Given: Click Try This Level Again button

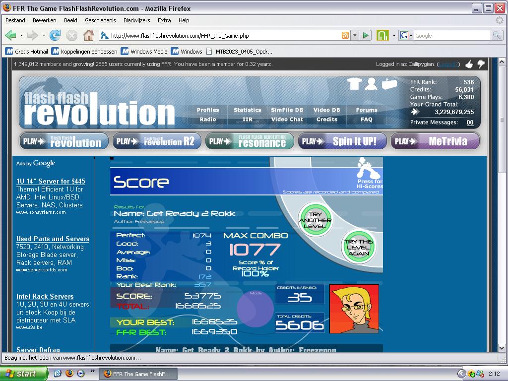Looking at the screenshot, I should coord(359,247).
